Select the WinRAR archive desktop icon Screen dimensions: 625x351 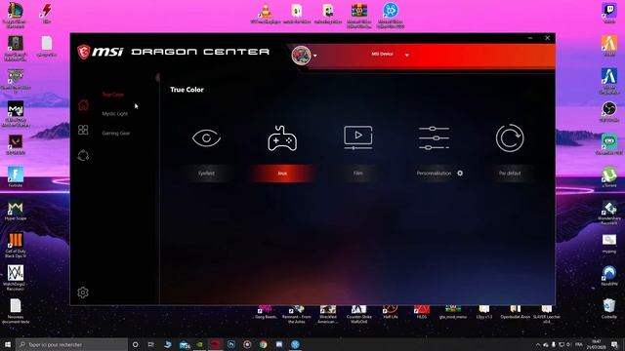pos(358,16)
